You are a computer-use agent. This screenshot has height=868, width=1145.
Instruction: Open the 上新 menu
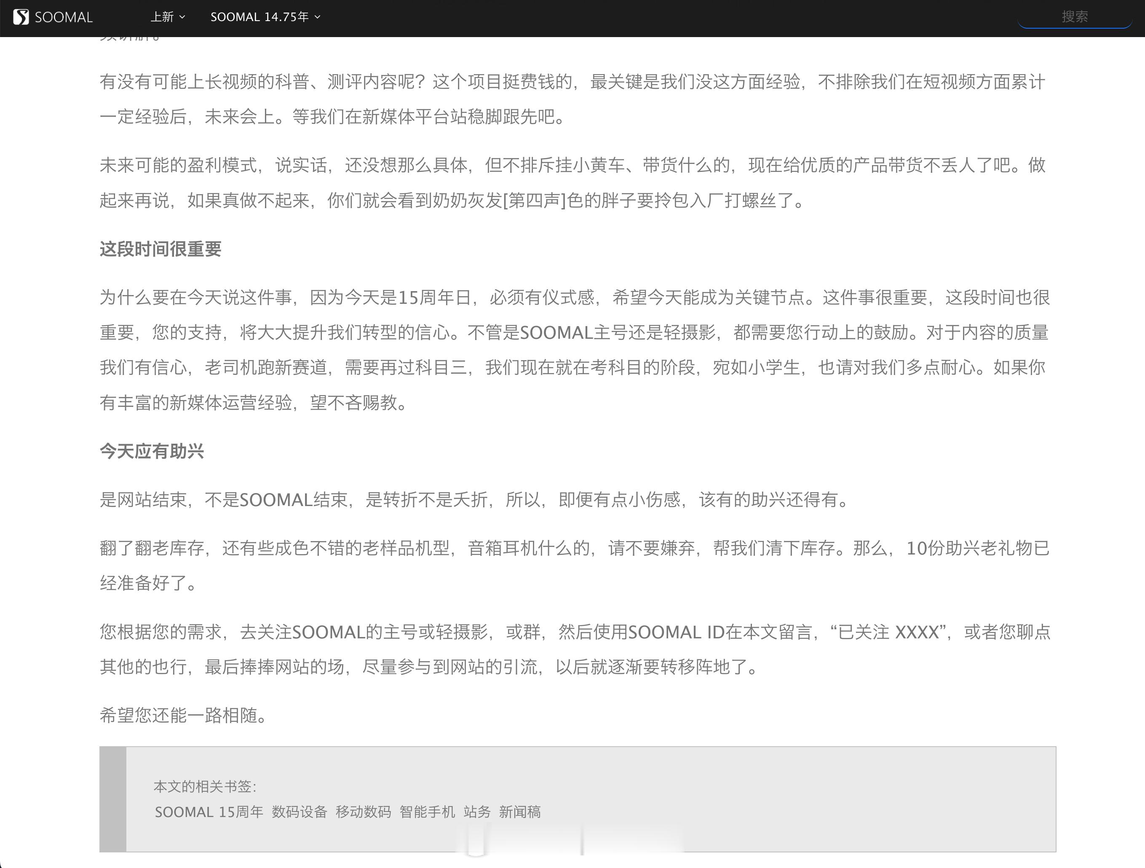click(x=162, y=17)
